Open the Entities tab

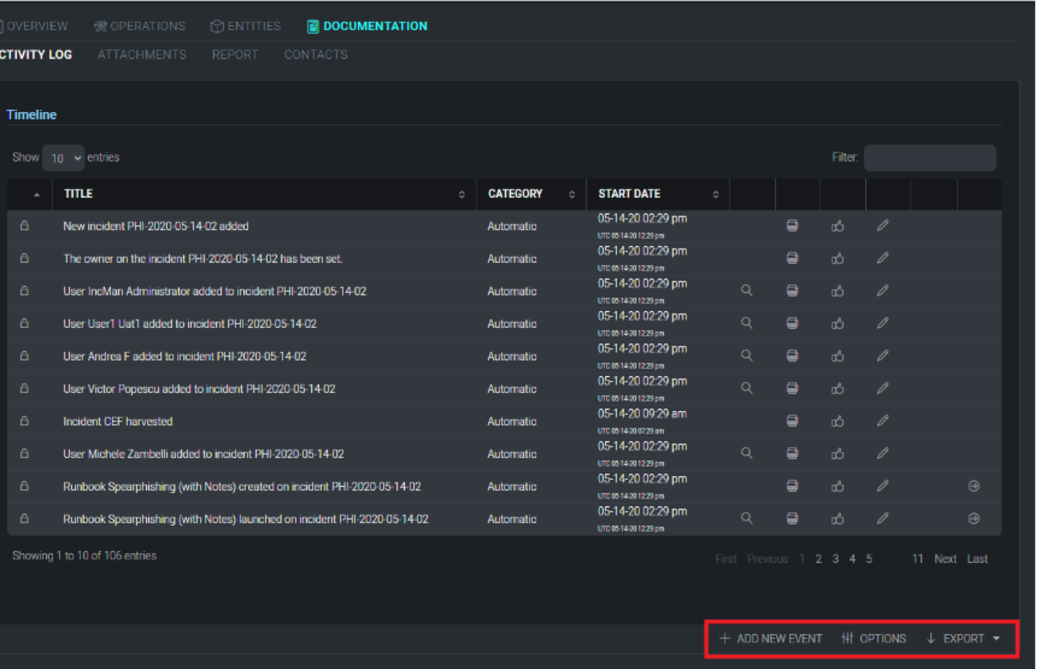point(247,26)
